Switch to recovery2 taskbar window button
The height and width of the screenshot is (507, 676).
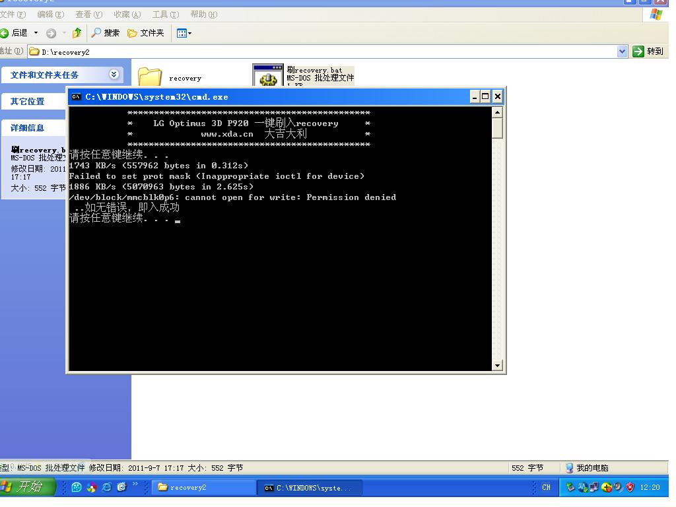204,488
